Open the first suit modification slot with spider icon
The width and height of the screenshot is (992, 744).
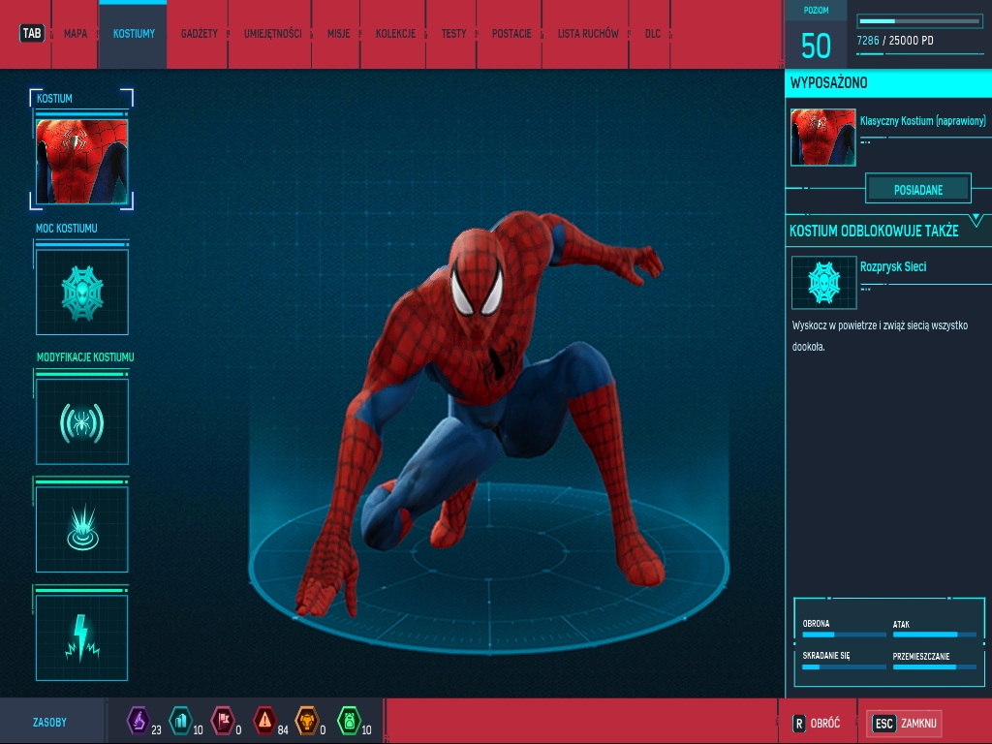tap(81, 421)
